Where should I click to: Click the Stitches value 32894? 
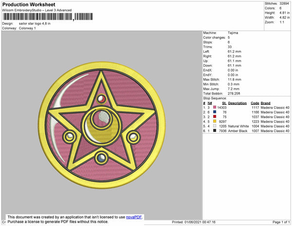[x=284, y=3]
